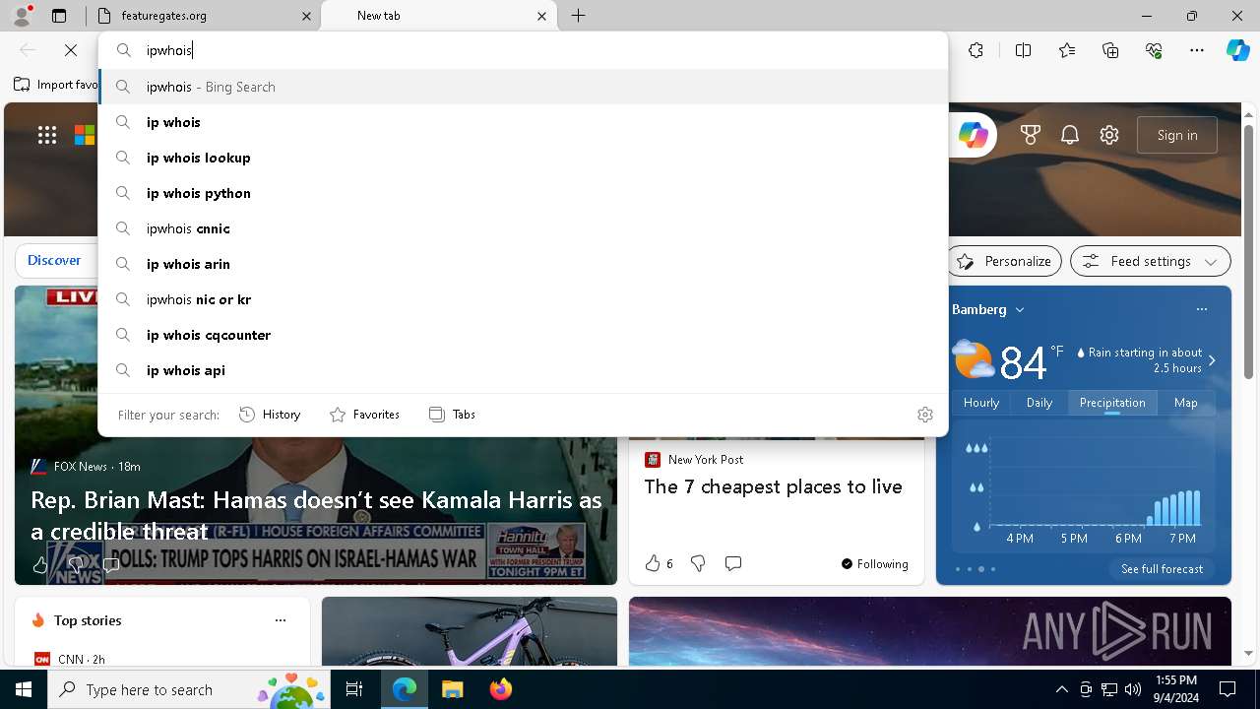Open the volume control in tray

(x=1133, y=689)
